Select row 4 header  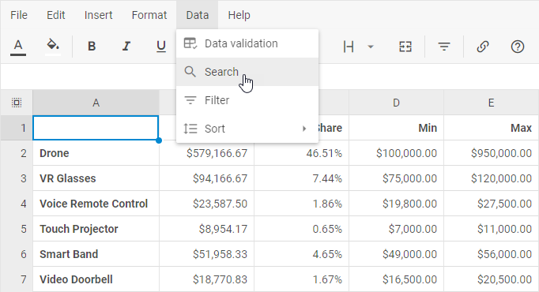(x=17, y=204)
